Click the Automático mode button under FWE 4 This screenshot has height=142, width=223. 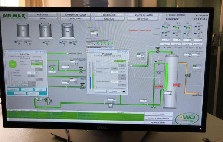click(197, 44)
